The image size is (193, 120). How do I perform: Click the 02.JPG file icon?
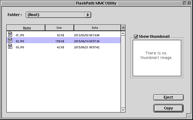point(10,40)
